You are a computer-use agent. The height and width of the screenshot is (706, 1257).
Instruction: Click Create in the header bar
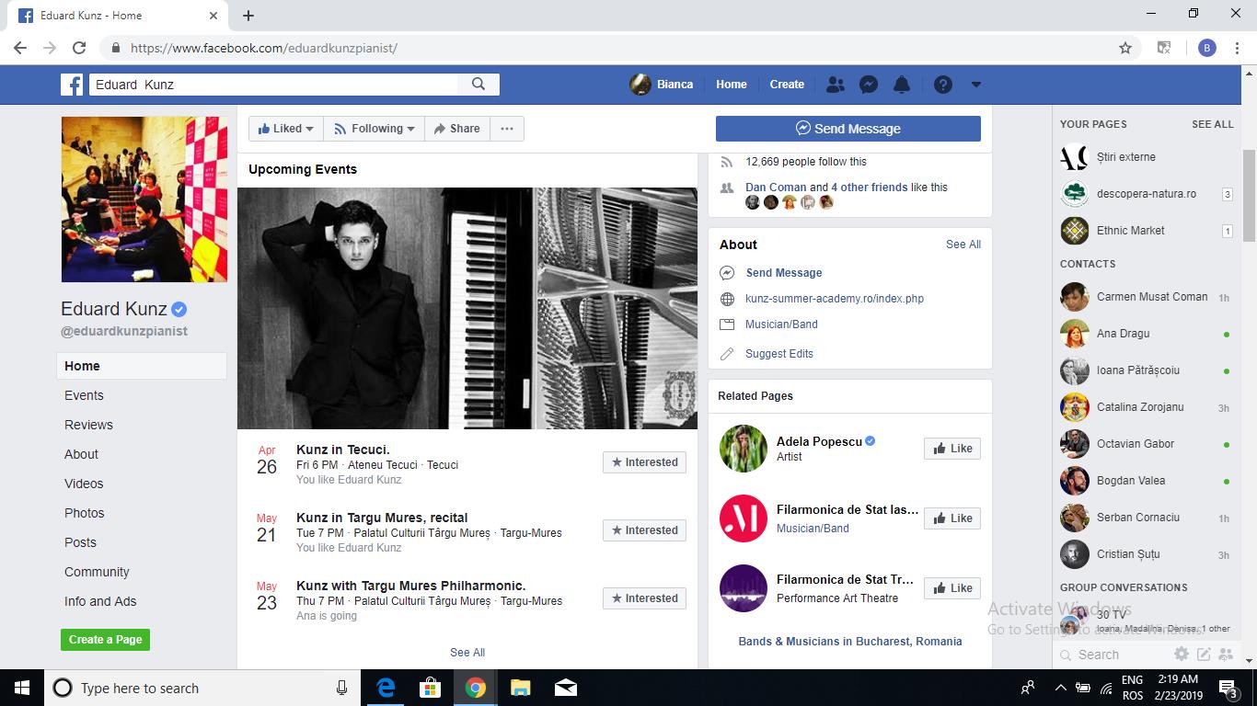point(787,85)
